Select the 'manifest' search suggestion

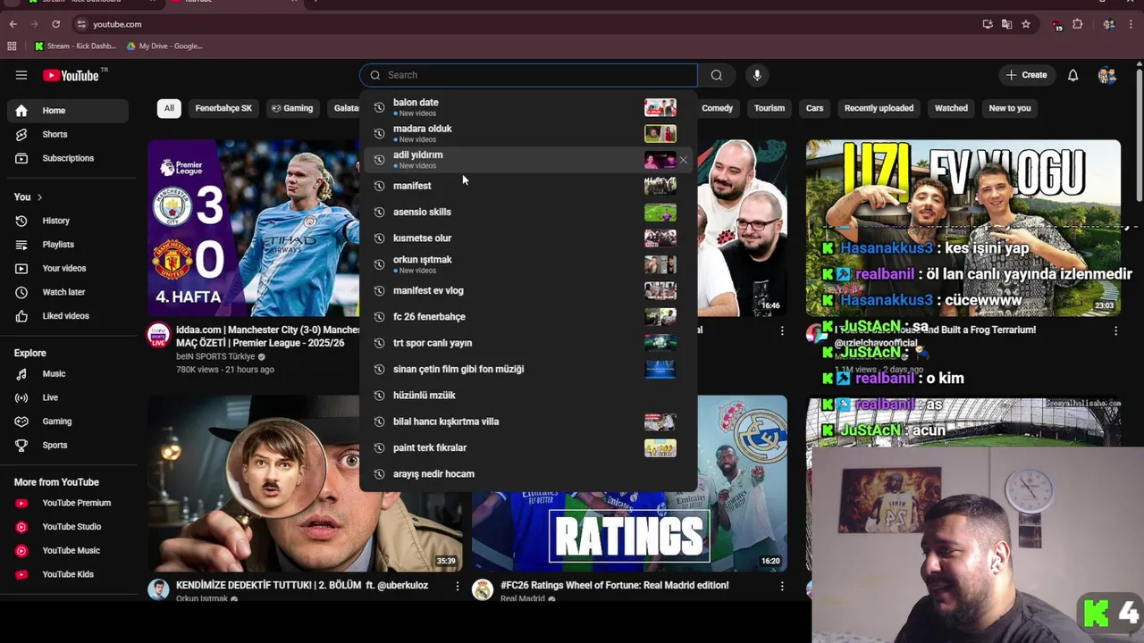tap(528, 186)
